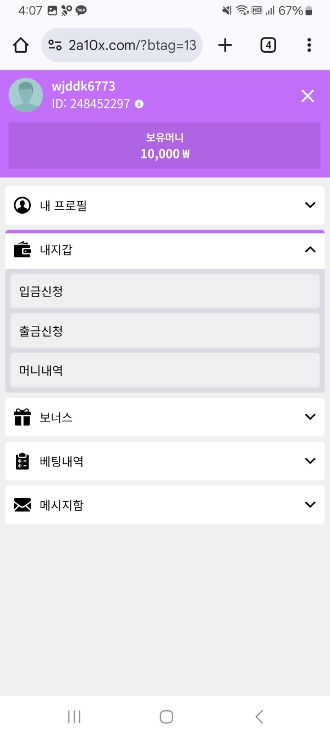Tap the browser address bar URL
Screen dimensions: 330x737
pos(132,45)
